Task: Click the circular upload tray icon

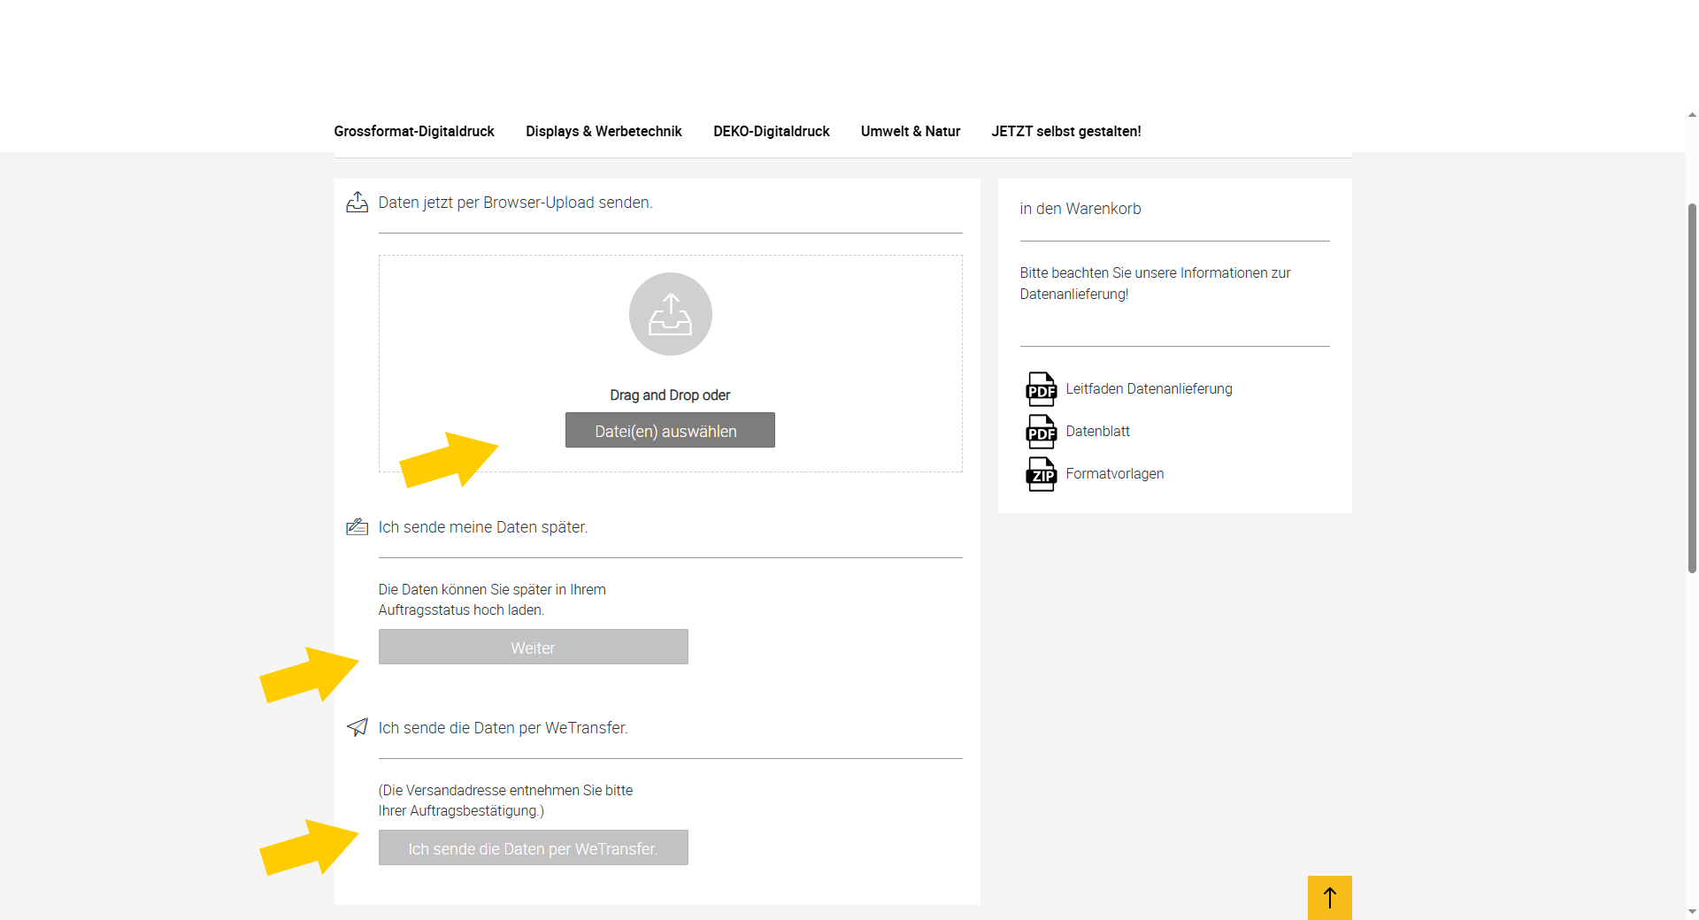Action: pyautogui.click(x=670, y=314)
